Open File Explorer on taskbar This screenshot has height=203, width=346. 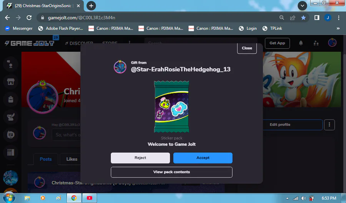pos(27,198)
